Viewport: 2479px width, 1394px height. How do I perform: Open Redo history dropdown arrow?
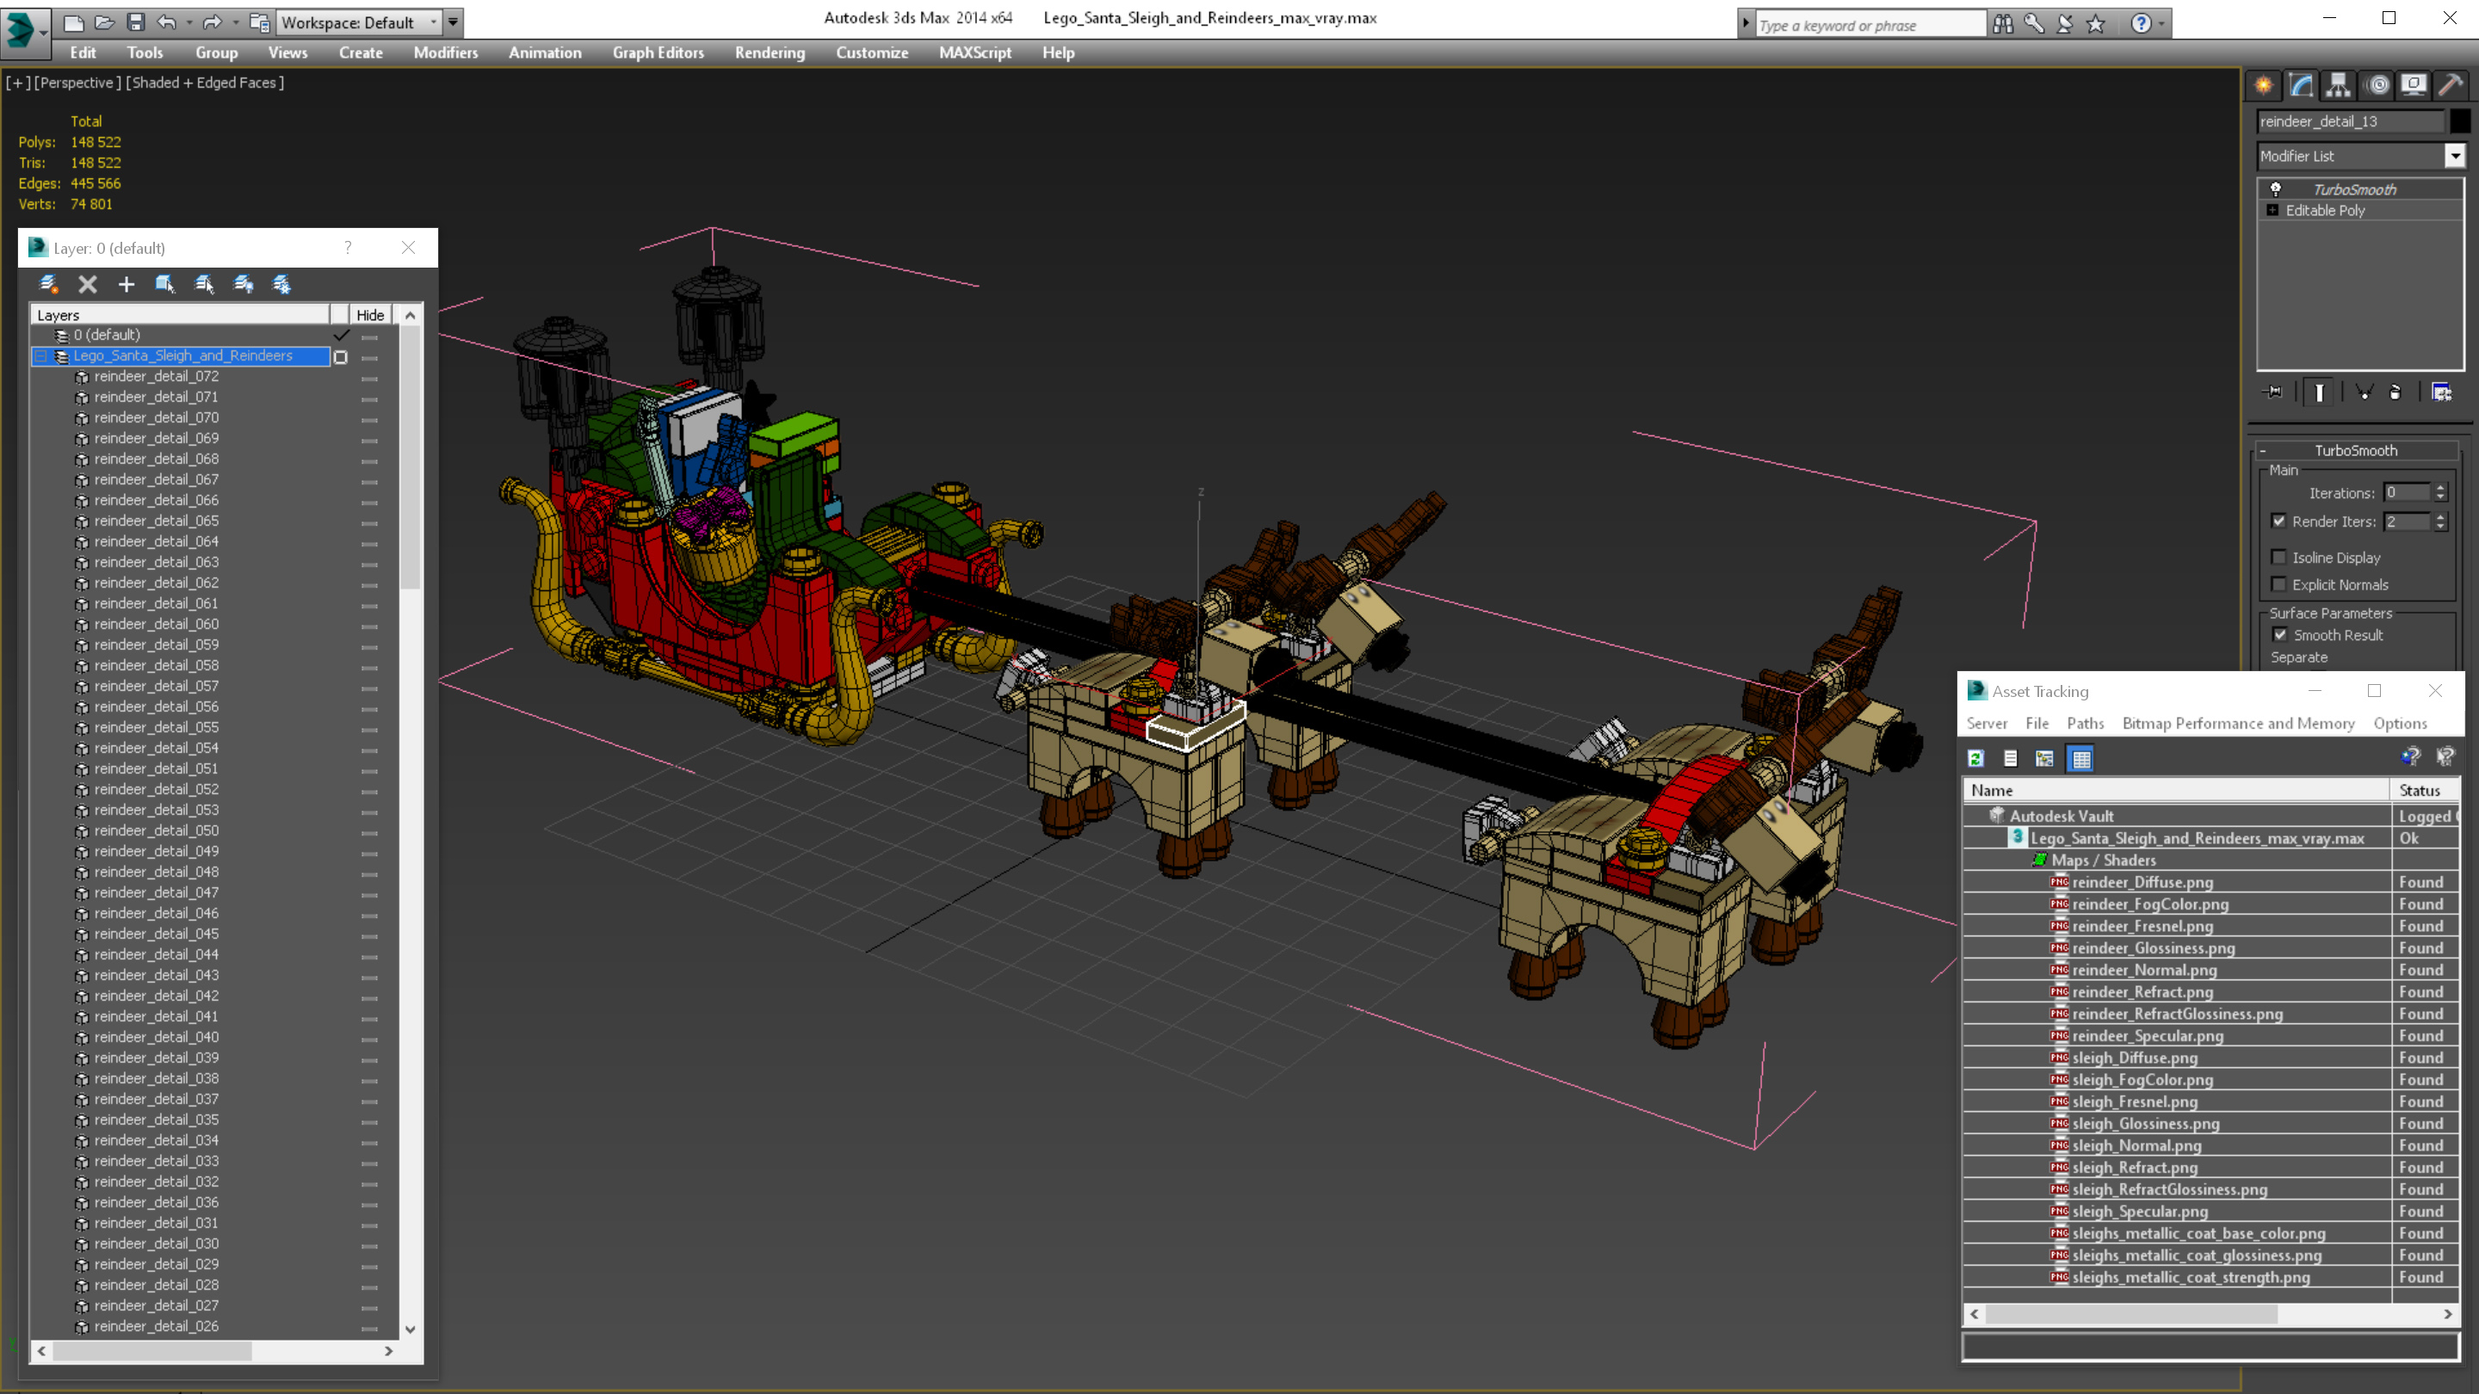pyautogui.click(x=236, y=22)
